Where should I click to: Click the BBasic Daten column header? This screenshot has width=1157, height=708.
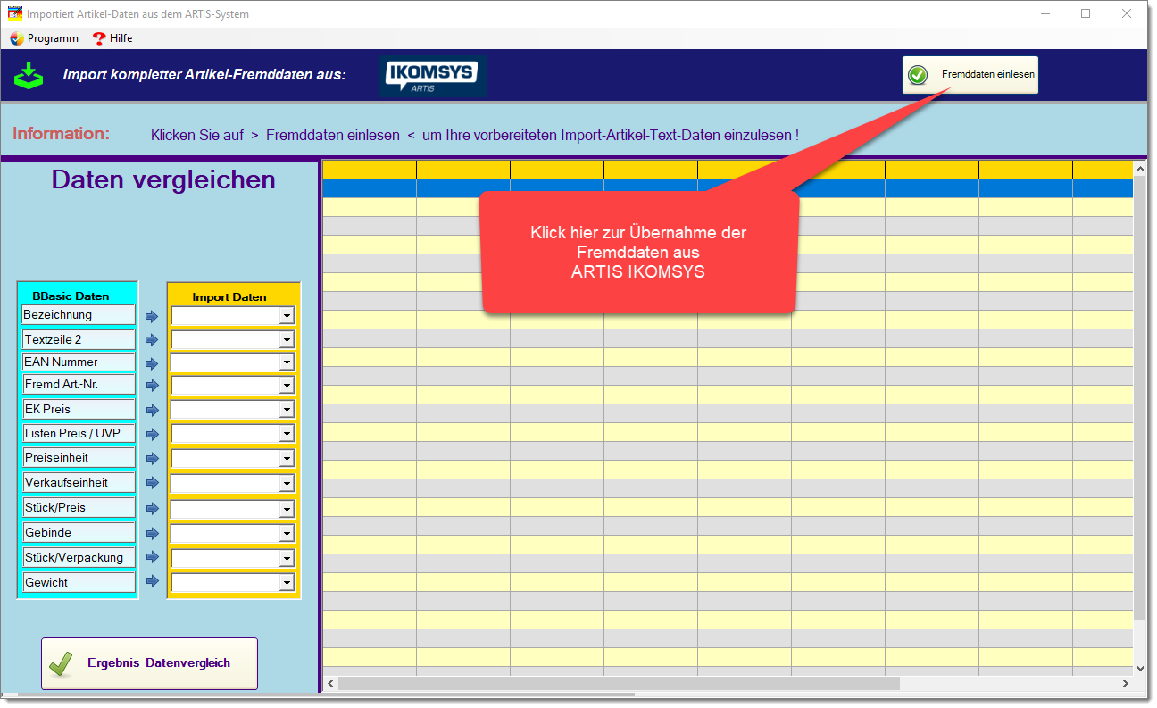(71, 296)
